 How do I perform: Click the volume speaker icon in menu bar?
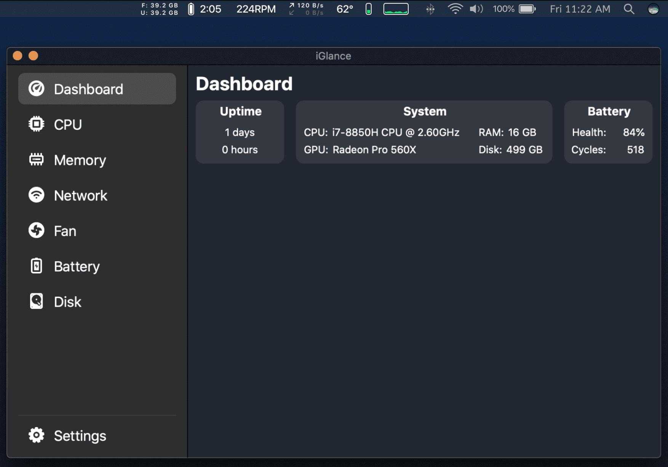(x=476, y=9)
